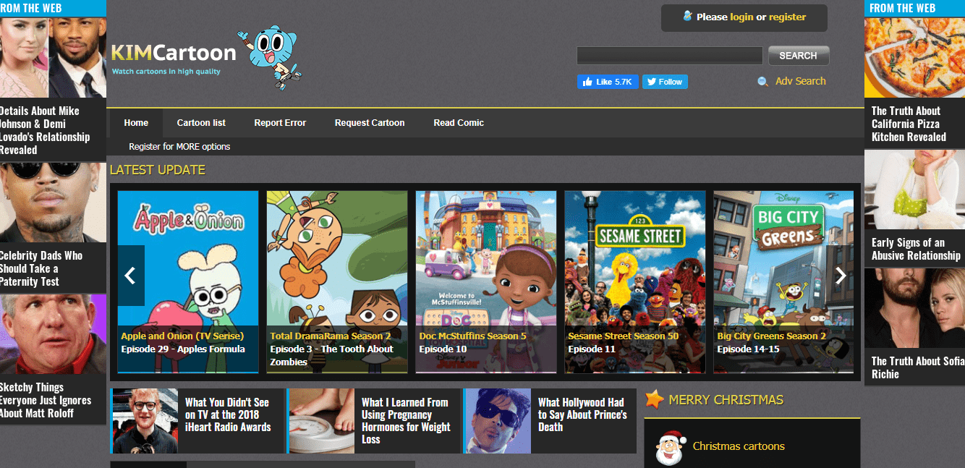Screen dimensions: 965x468
Task: Click the user icon beside login
Action: (687, 16)
